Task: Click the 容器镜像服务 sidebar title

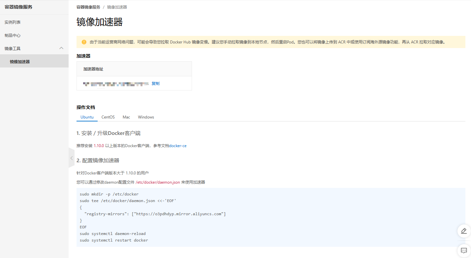Action: 18,7
